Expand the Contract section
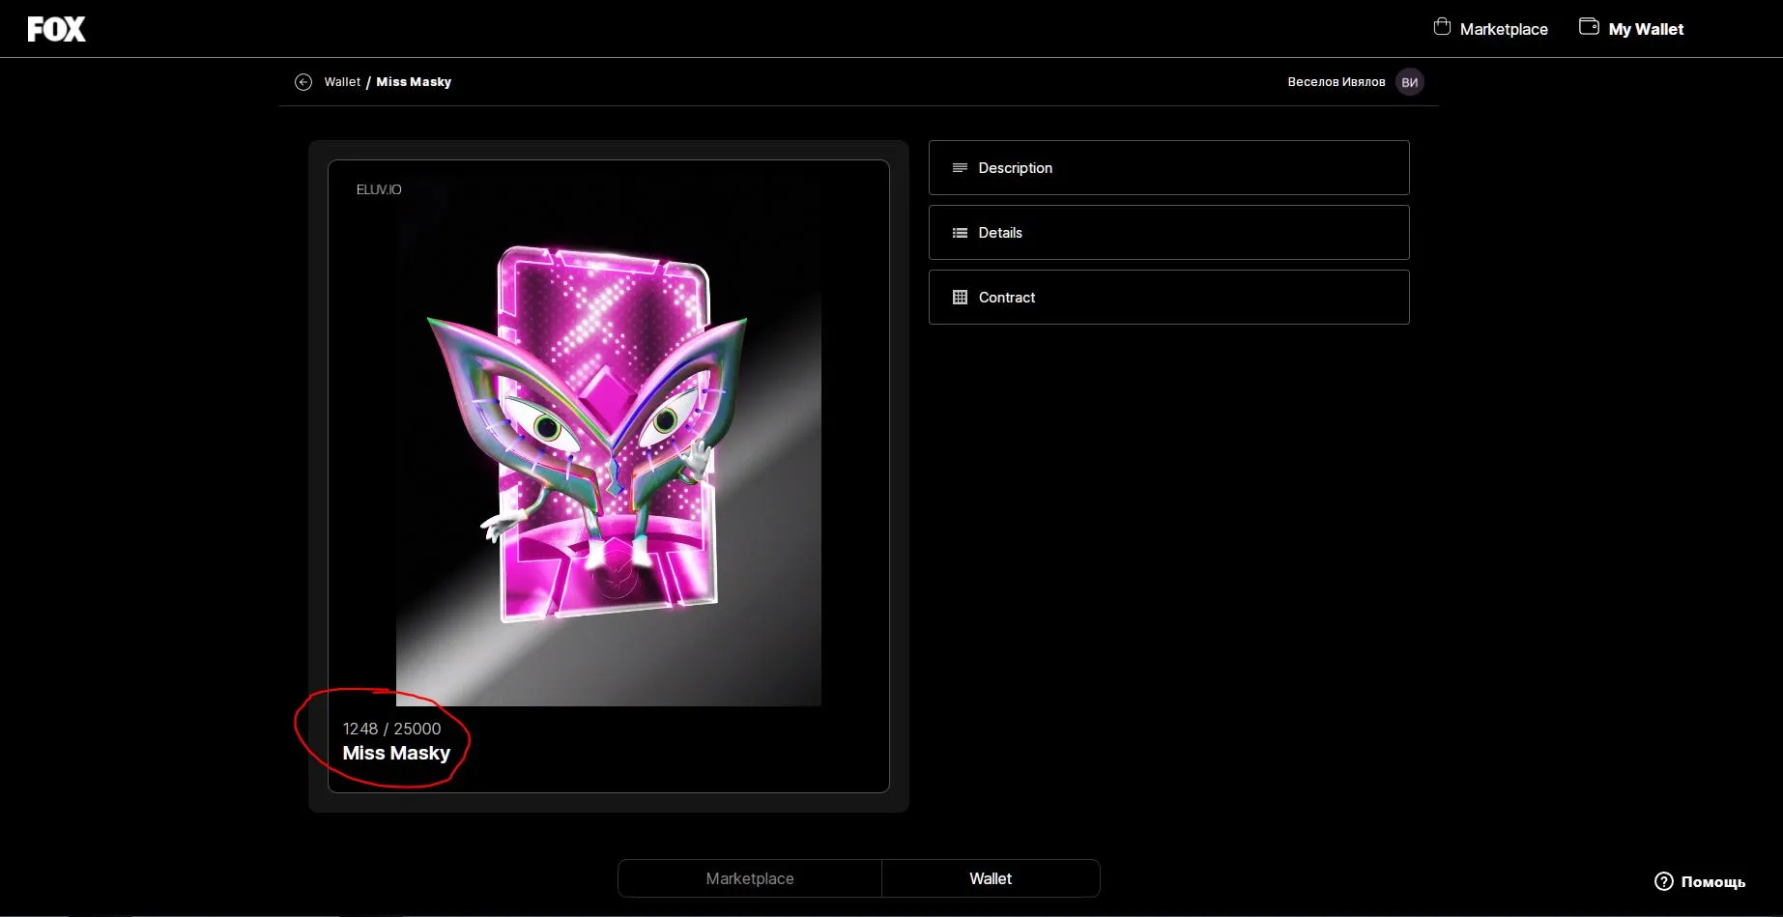This screenshot has height=917, width=1783. coord(1169,298)
